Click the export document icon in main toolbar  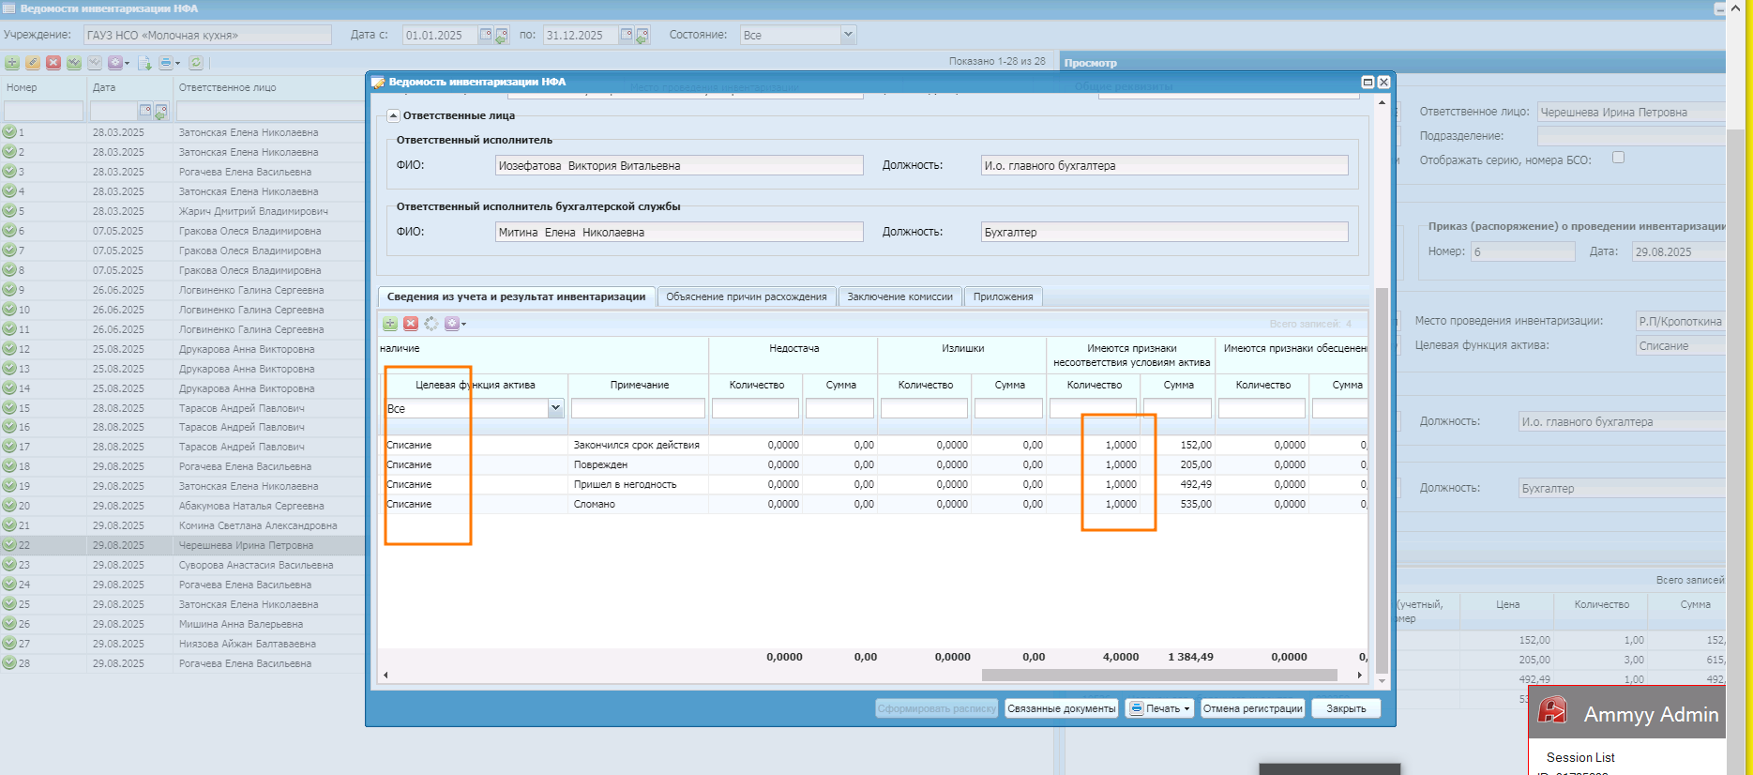point(145,63)
